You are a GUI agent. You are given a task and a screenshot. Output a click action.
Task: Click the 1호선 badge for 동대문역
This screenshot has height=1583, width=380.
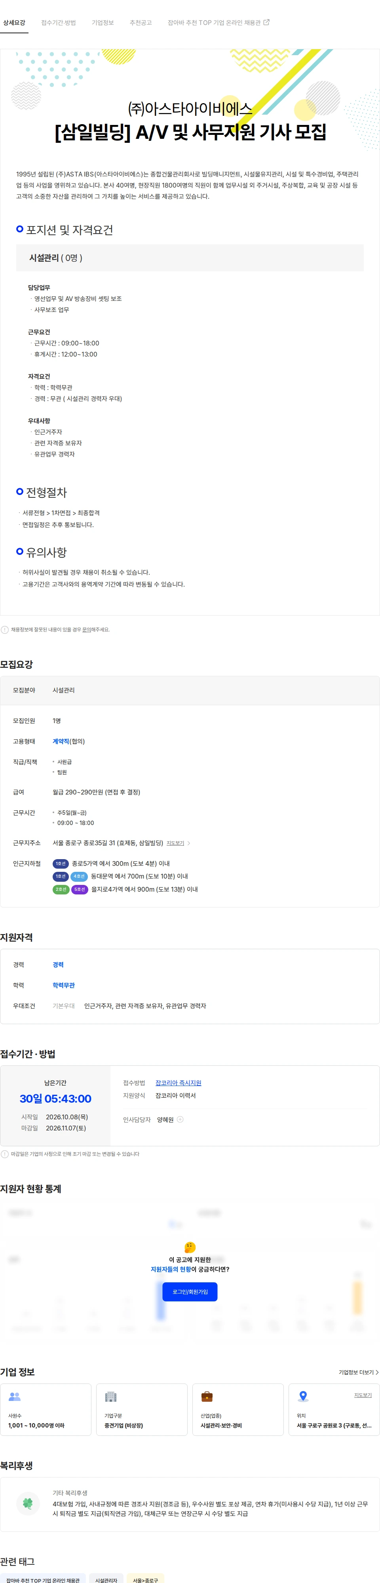pos(61,876)
